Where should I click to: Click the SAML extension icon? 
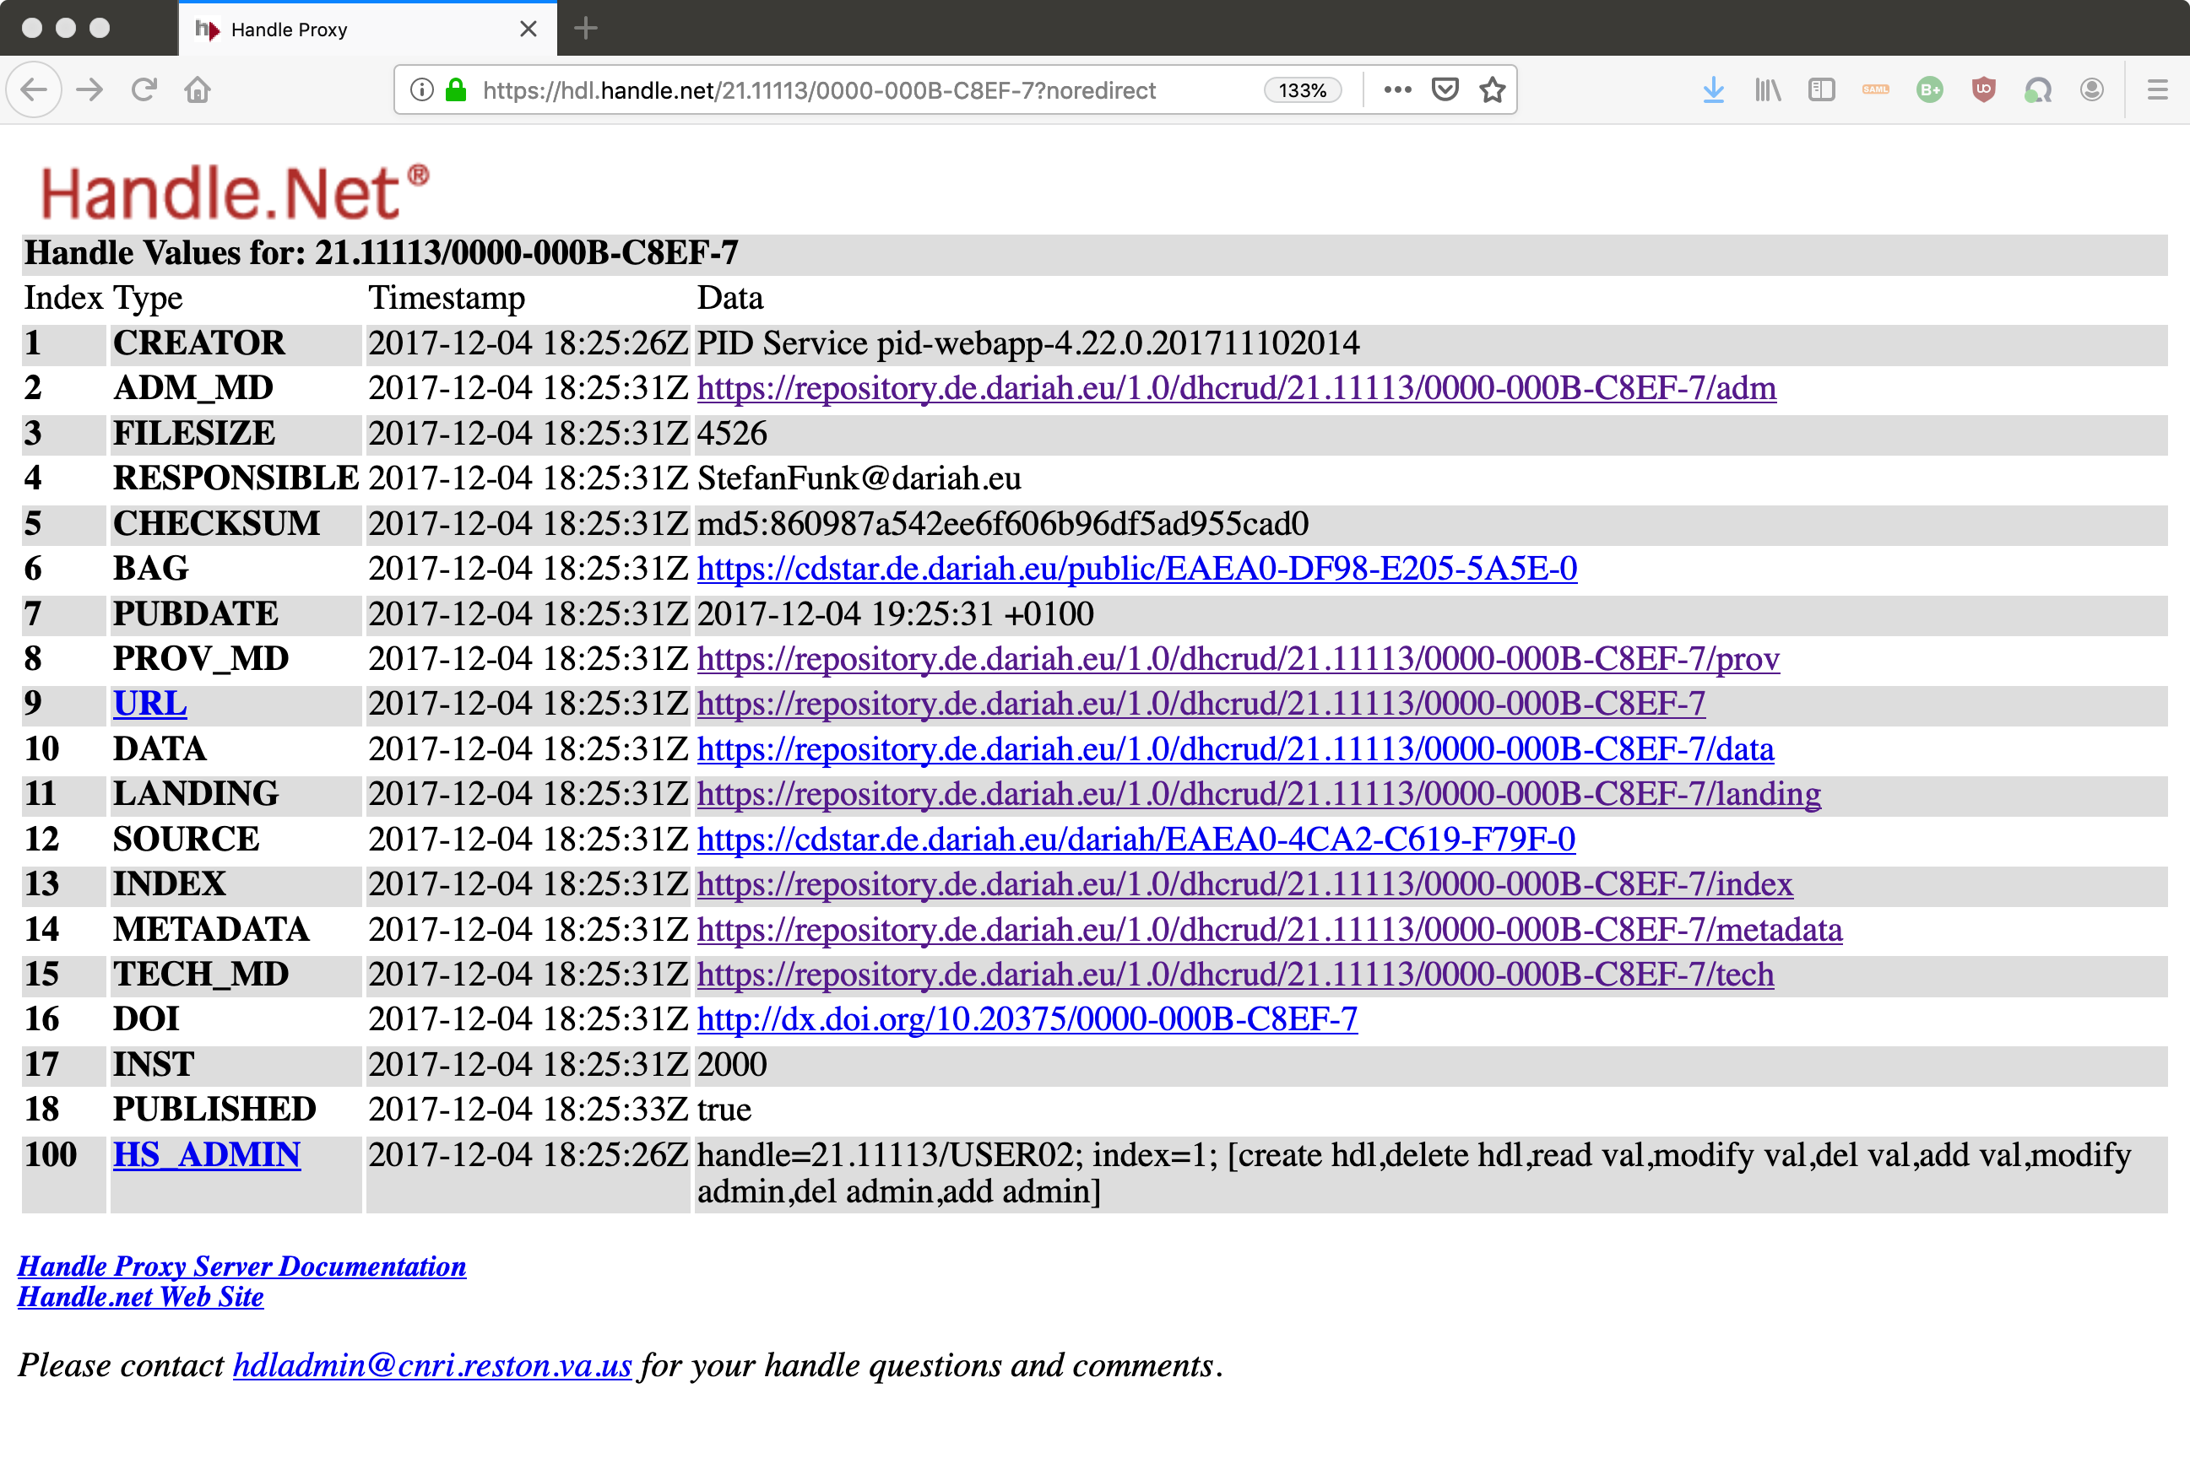click(1875, 89)
